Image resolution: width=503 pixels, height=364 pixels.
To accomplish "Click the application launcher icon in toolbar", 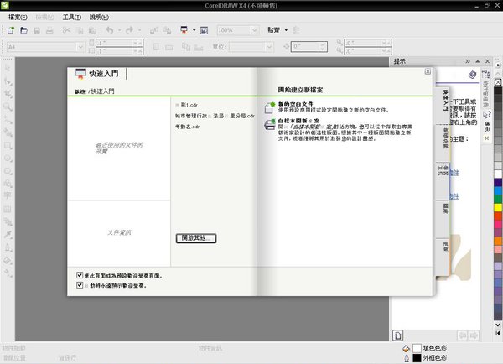I will tap(184, 30).
